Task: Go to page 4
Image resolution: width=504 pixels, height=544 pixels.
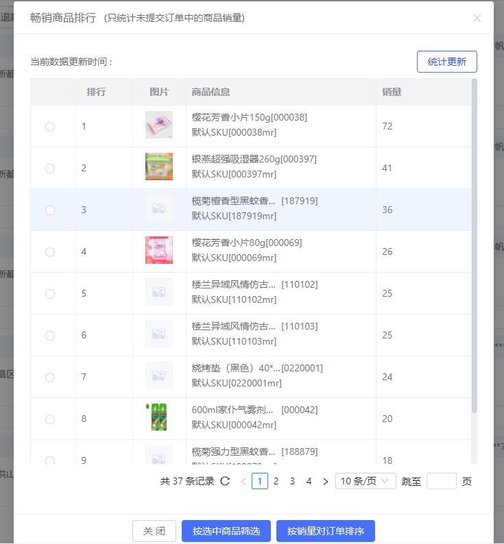Action: (309, 481)
